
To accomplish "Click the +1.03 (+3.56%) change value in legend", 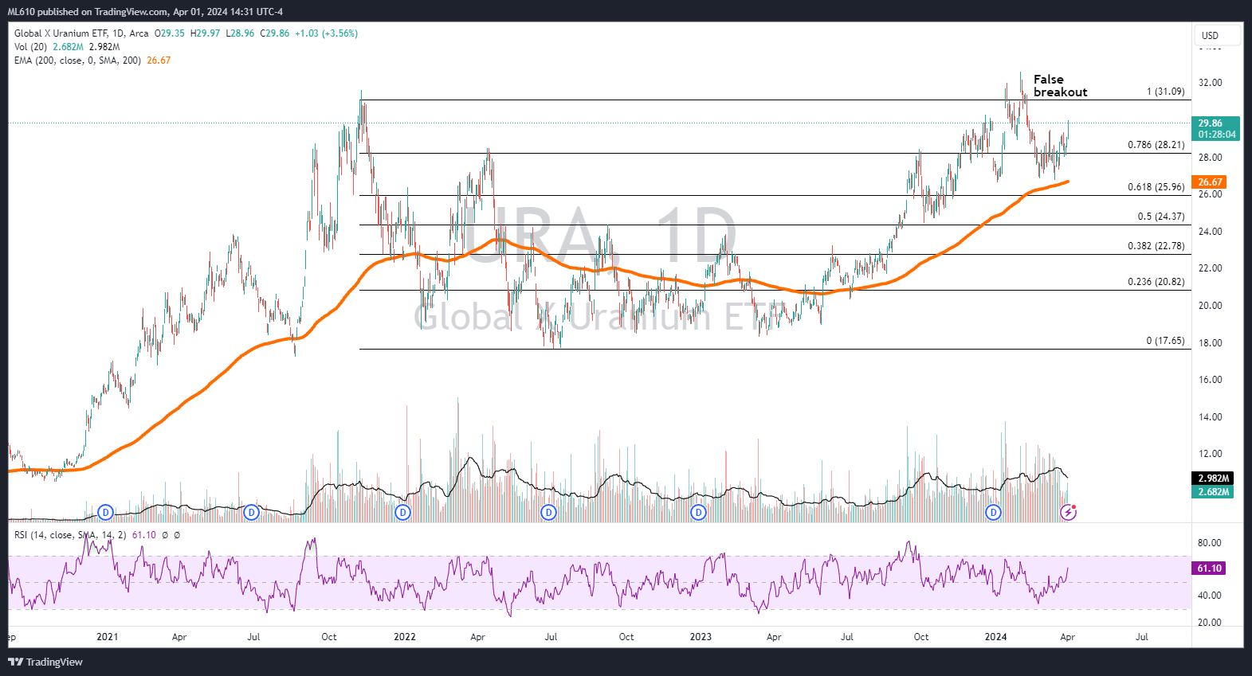I will (326, 33).
